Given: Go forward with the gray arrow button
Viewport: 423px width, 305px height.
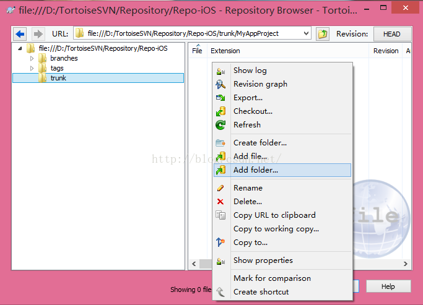Looking at the screenshot, I should coord(38,34).
